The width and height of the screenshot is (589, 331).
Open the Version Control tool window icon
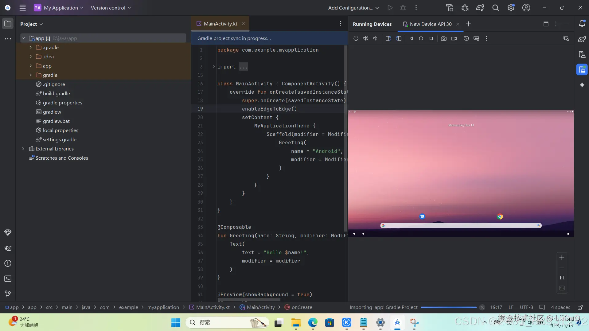8,294
